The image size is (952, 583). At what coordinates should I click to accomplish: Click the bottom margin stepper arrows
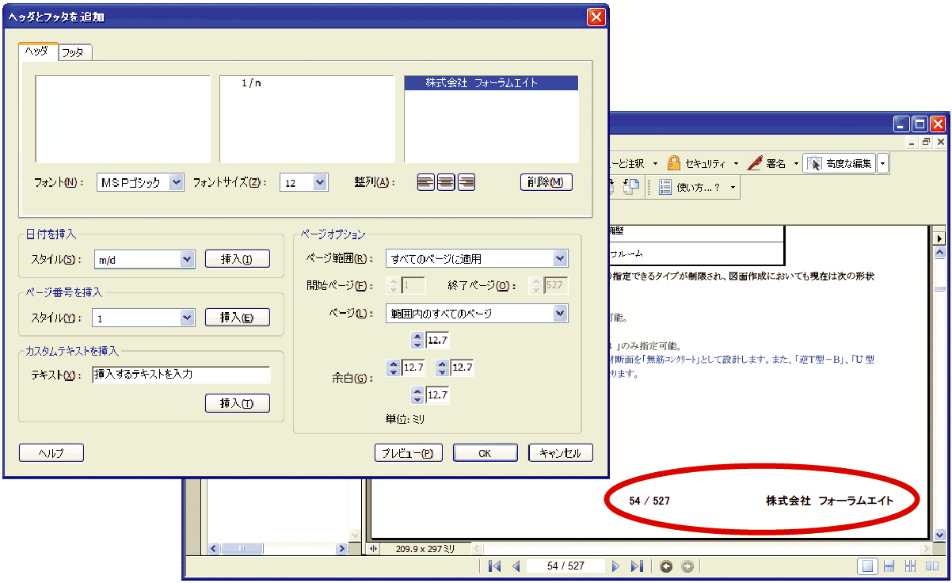tap(417, 394)
